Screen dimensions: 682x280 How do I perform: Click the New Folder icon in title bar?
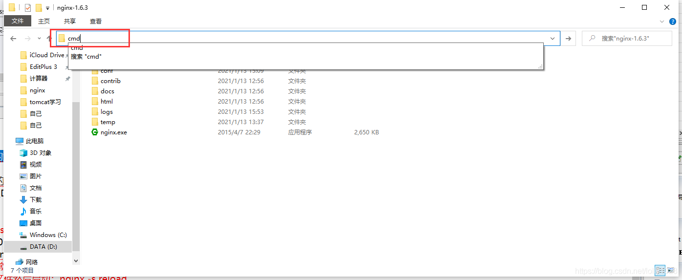(x=39, y=8)
